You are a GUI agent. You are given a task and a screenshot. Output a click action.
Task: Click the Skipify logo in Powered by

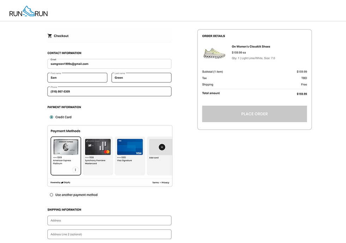(66, 183)
